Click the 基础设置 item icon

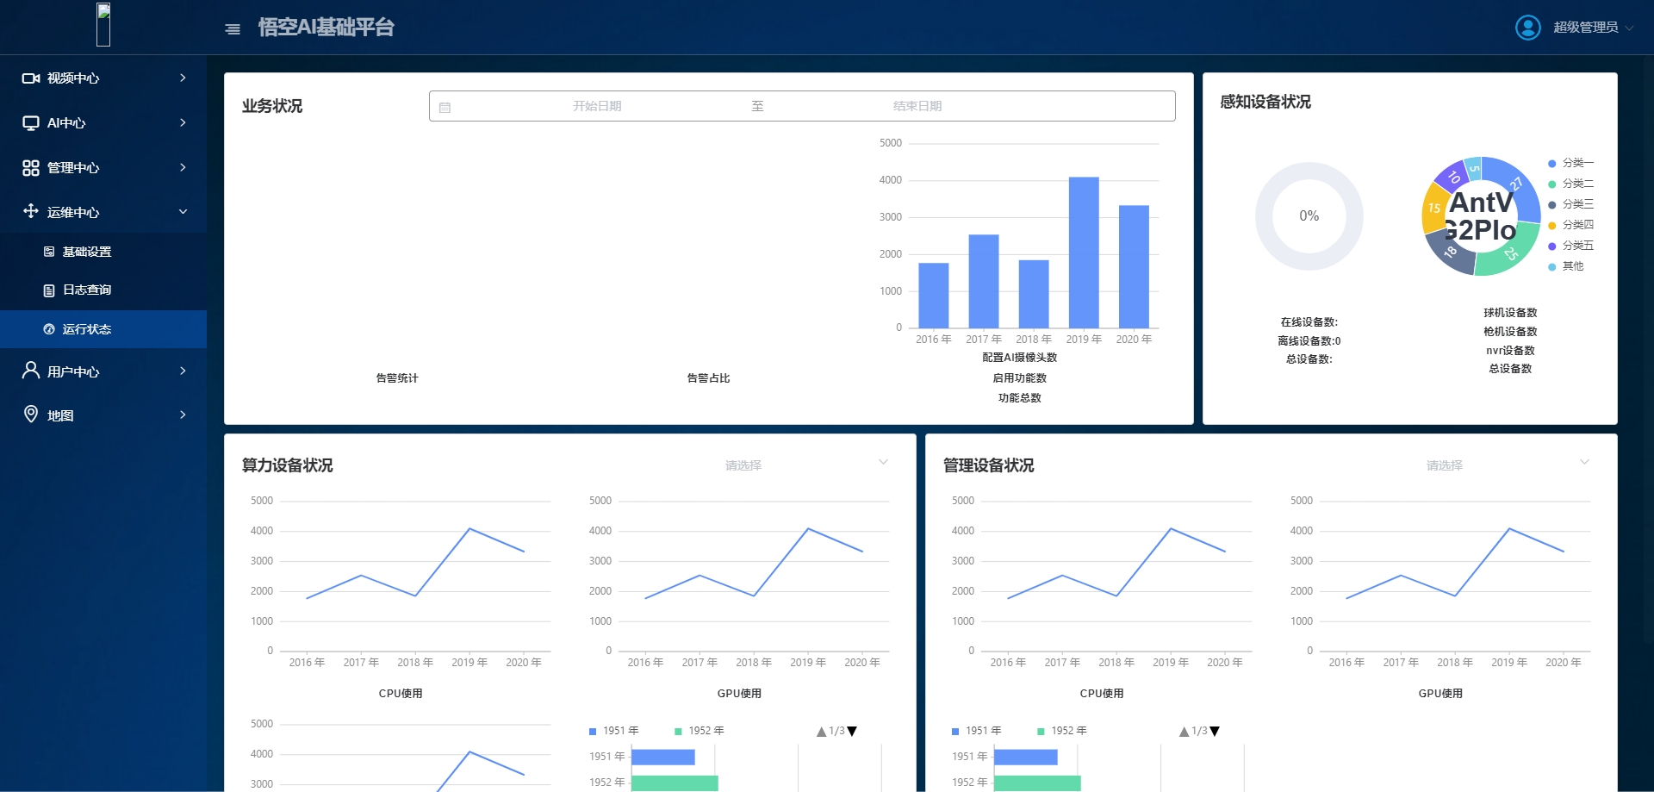(49, 252)
